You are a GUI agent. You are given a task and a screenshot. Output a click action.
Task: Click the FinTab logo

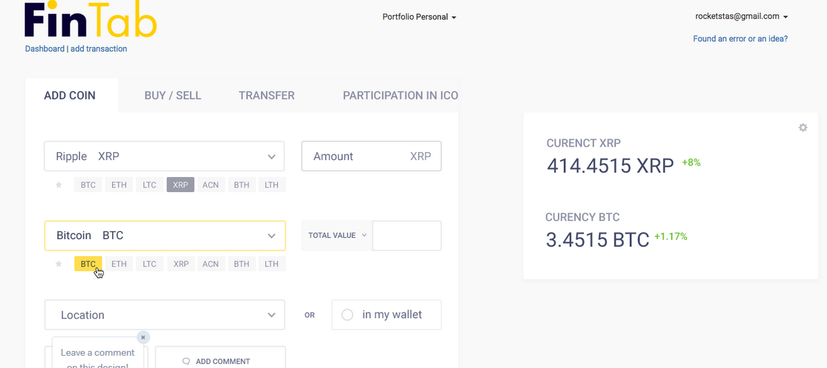[91, 21]
